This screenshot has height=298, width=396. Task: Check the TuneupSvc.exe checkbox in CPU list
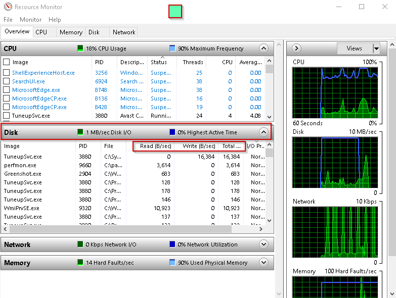[x=6, y=116]
